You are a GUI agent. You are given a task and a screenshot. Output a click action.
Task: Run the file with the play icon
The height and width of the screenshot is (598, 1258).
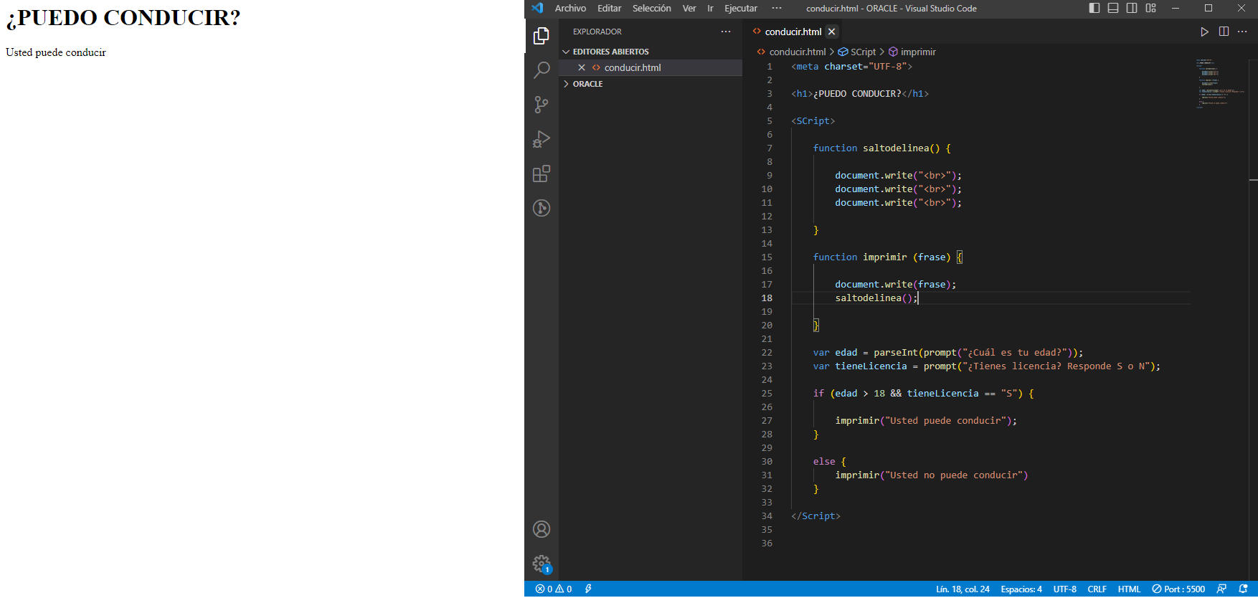point(1204,32)
